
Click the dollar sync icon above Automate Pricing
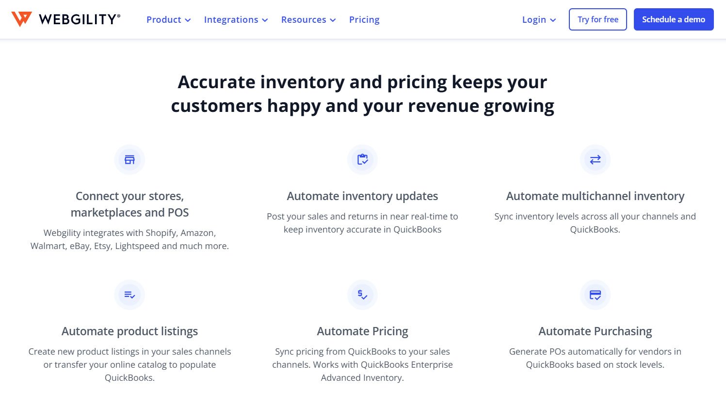tap(362, 295)
